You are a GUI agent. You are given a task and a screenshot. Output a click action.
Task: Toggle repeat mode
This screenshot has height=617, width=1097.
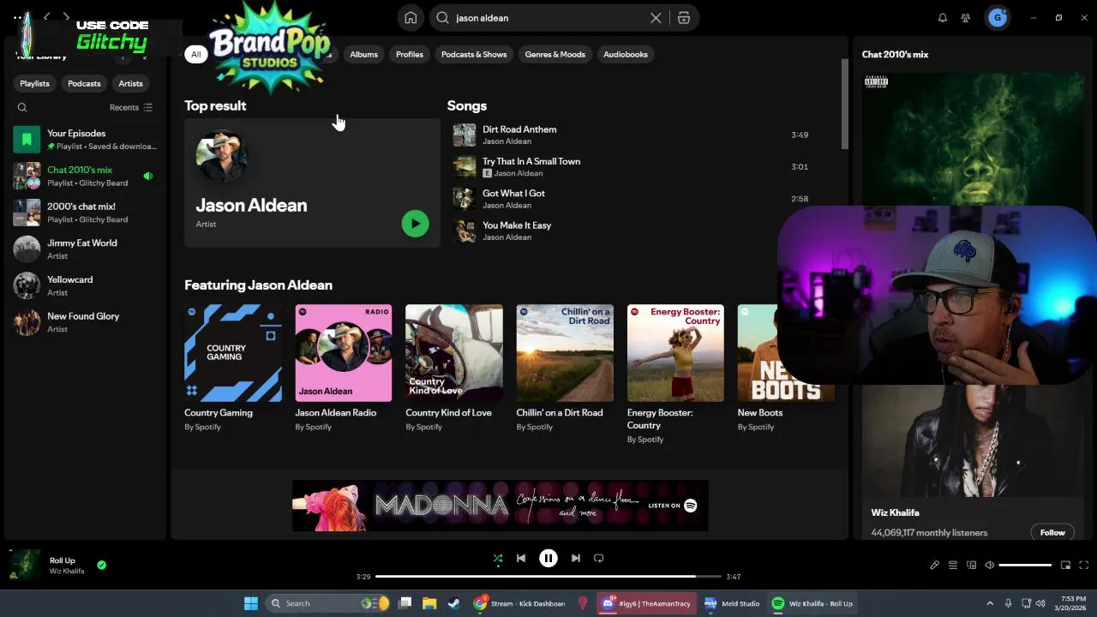(599, 559)
